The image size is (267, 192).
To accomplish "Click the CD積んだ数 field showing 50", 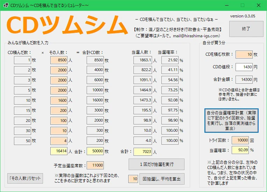I will click(22, 141).
